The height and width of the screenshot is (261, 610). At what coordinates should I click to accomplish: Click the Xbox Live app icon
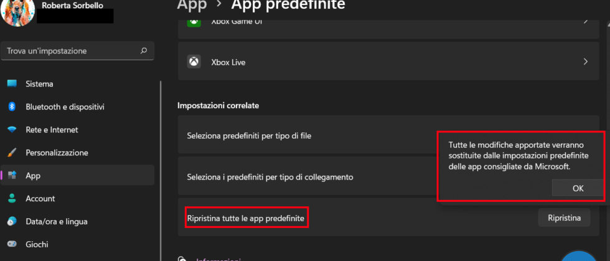[x=194, y=62]
